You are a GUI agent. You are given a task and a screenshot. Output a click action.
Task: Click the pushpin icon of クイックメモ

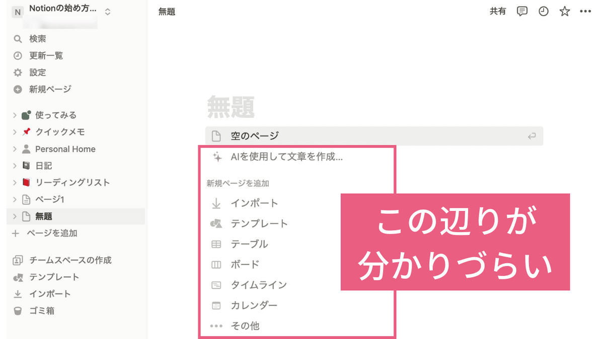26,132
